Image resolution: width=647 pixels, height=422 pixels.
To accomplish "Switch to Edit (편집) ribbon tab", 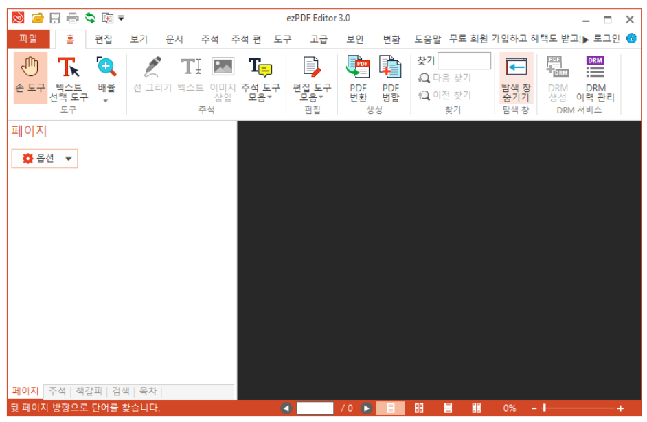I will point(103,40).
